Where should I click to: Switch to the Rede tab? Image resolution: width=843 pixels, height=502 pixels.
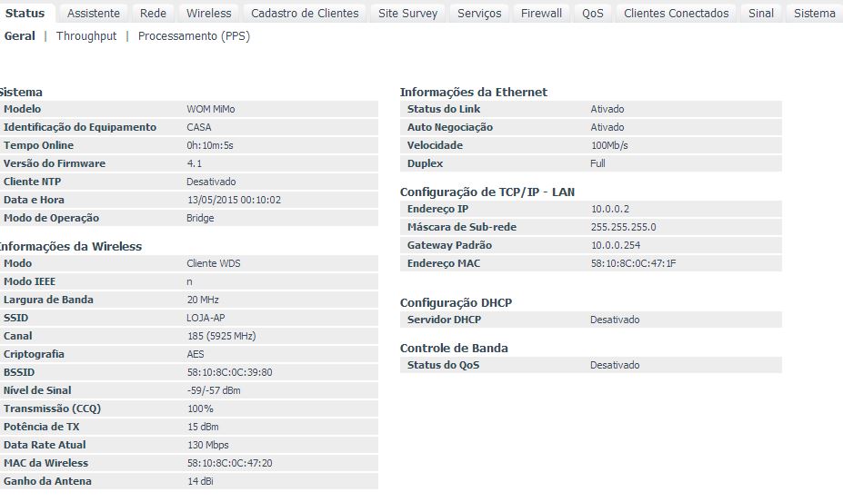click(153, 13)
